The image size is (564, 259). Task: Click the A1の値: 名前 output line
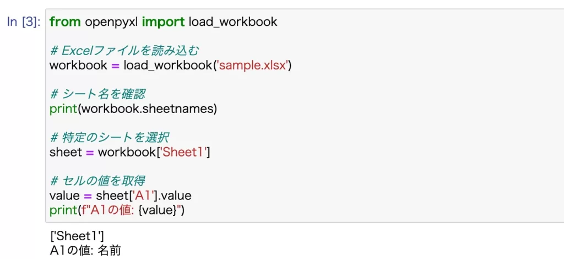tap(85, 251)
